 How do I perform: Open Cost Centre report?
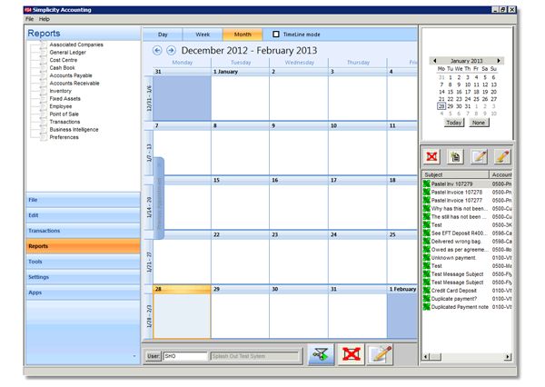point(64,60)
